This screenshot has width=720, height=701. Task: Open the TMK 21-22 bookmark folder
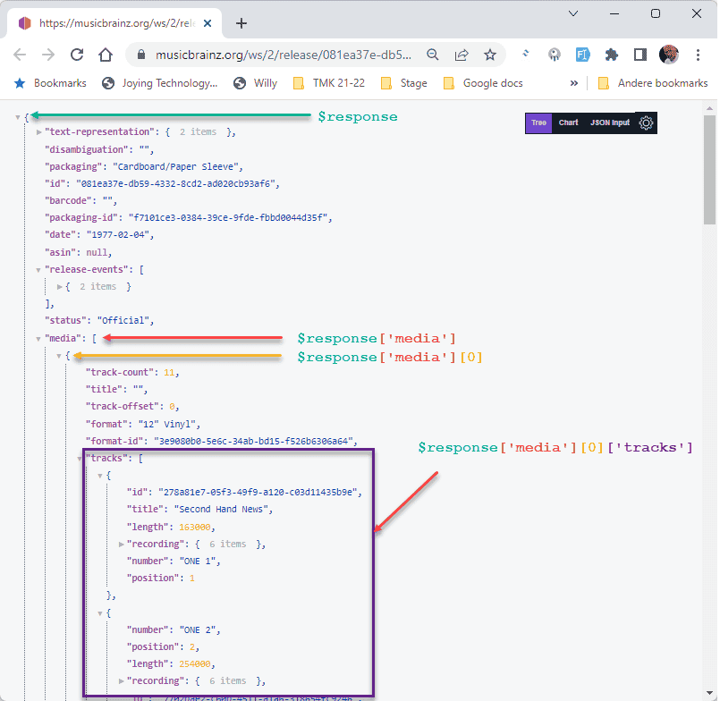click(x=329, y=83)
